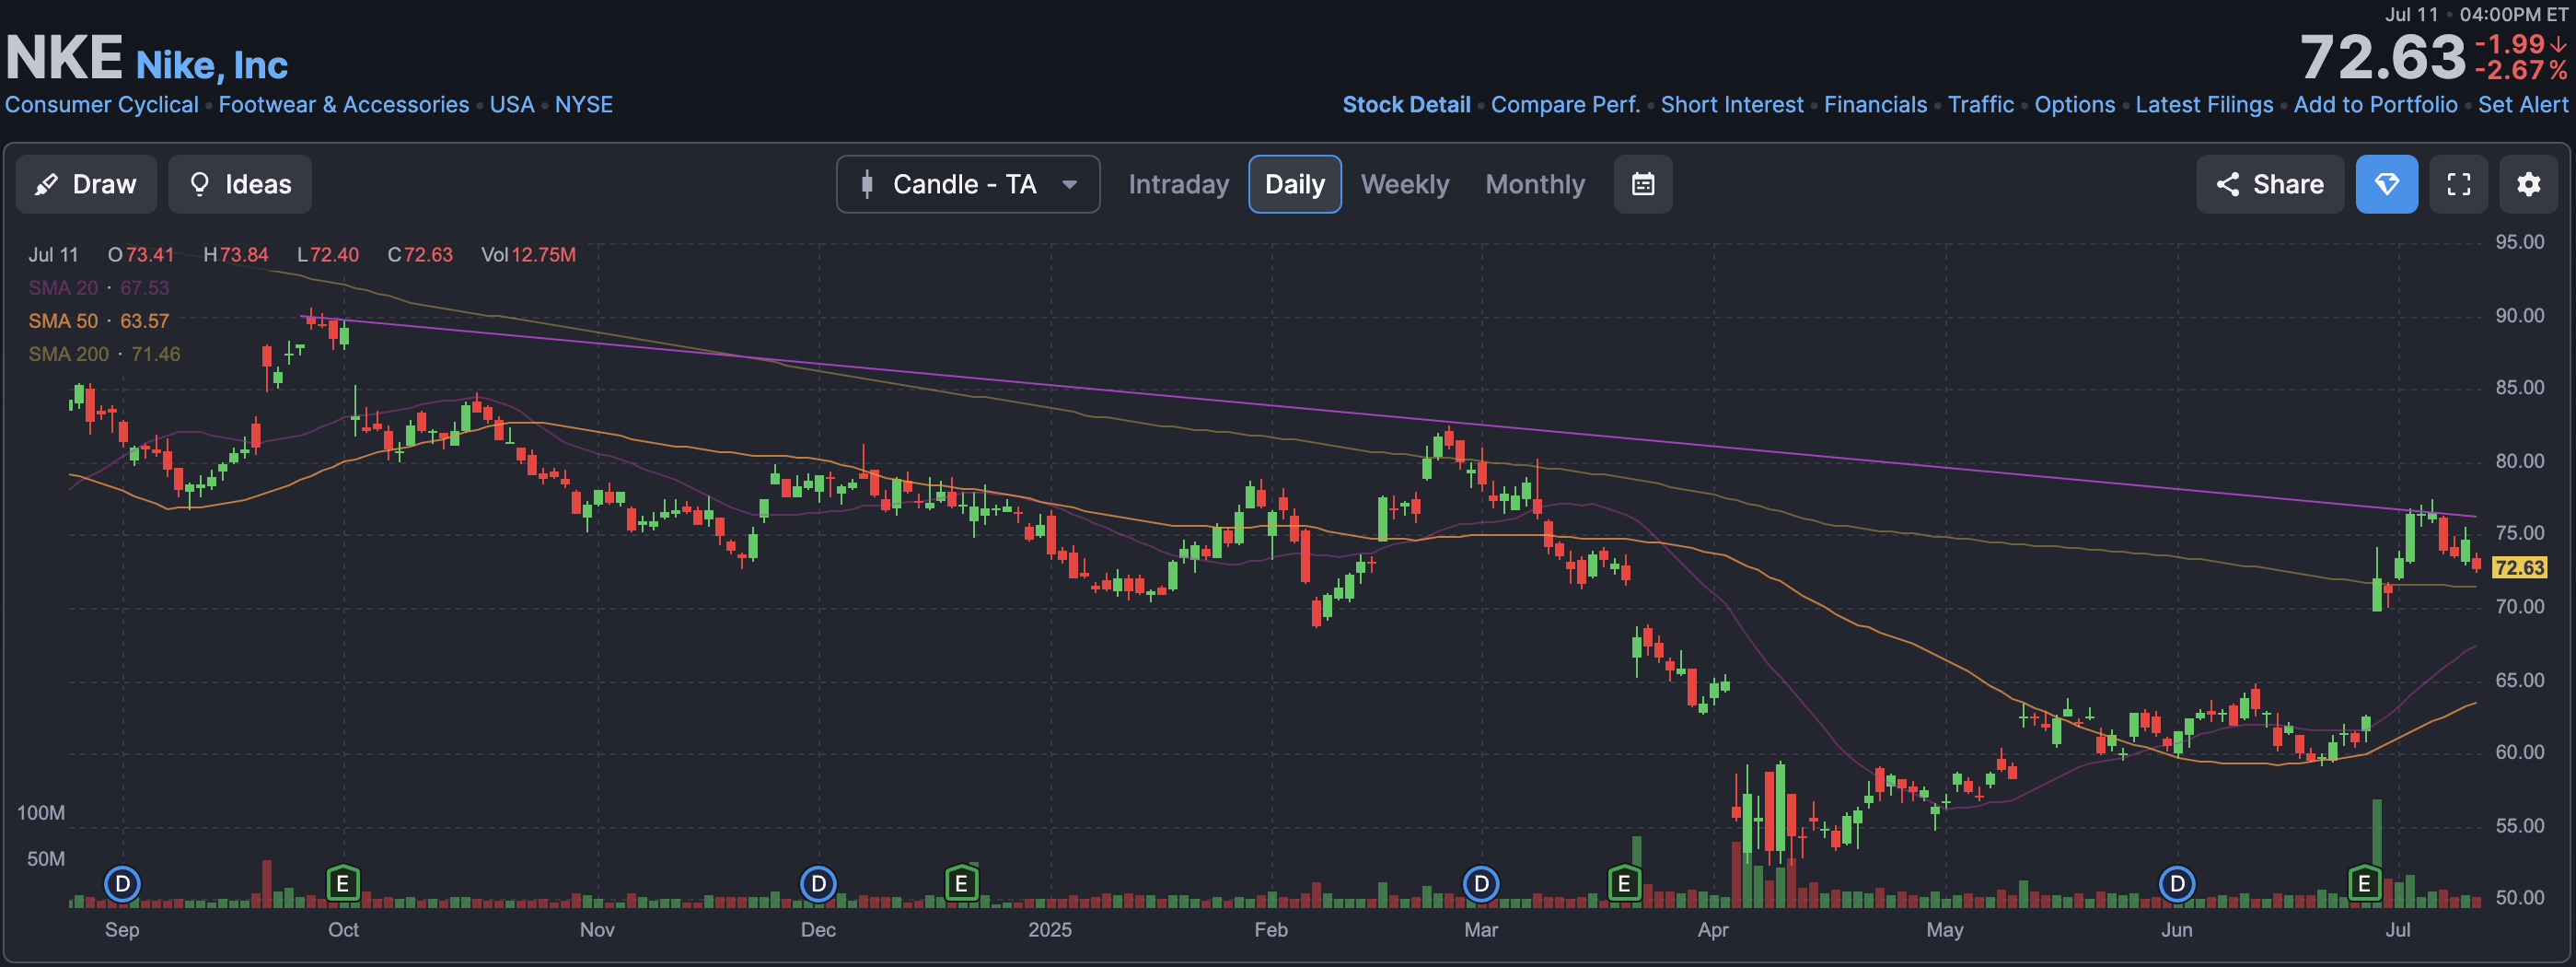Screen dimensions: 2576x967
Task: Select the SMA 200 indicator label
Action: [68, 354]
